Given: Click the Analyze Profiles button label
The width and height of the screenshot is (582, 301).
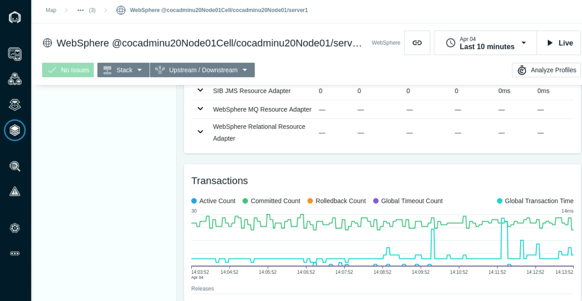Looking at the screenshot, I should (x=553, y=70).
